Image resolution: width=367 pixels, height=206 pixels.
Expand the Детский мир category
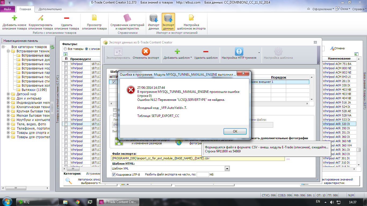point(8,94)
